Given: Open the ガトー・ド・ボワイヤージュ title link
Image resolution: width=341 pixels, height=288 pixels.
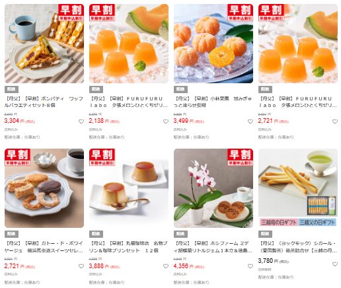Looking at the screenshot, I should click(x=44, y=247).
